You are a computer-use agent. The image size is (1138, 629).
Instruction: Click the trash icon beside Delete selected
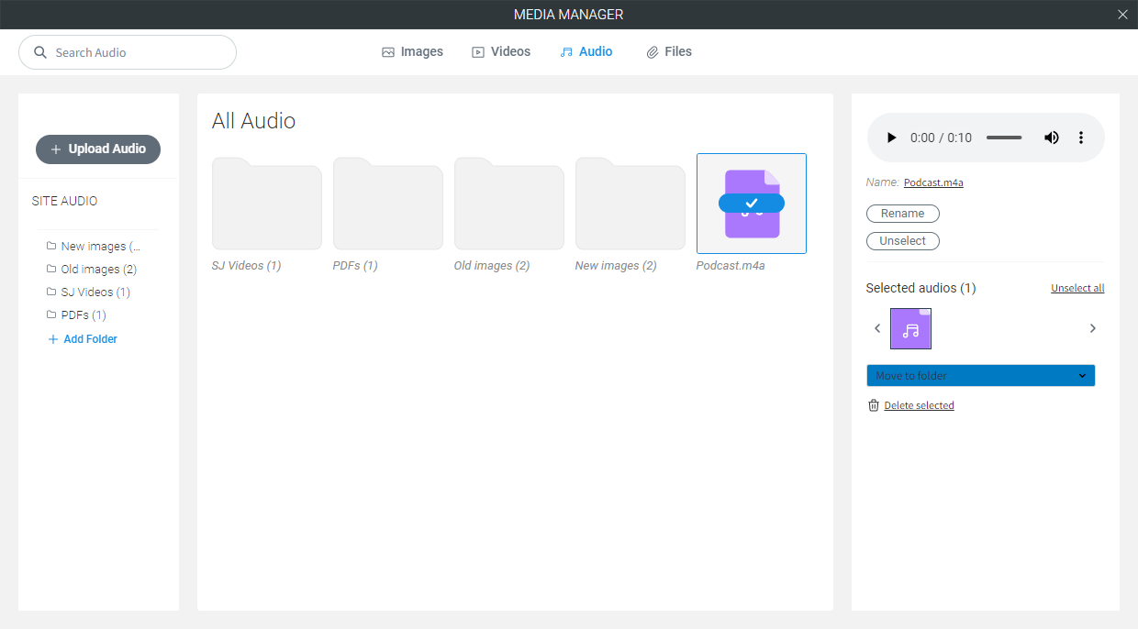tap(874, 405)
